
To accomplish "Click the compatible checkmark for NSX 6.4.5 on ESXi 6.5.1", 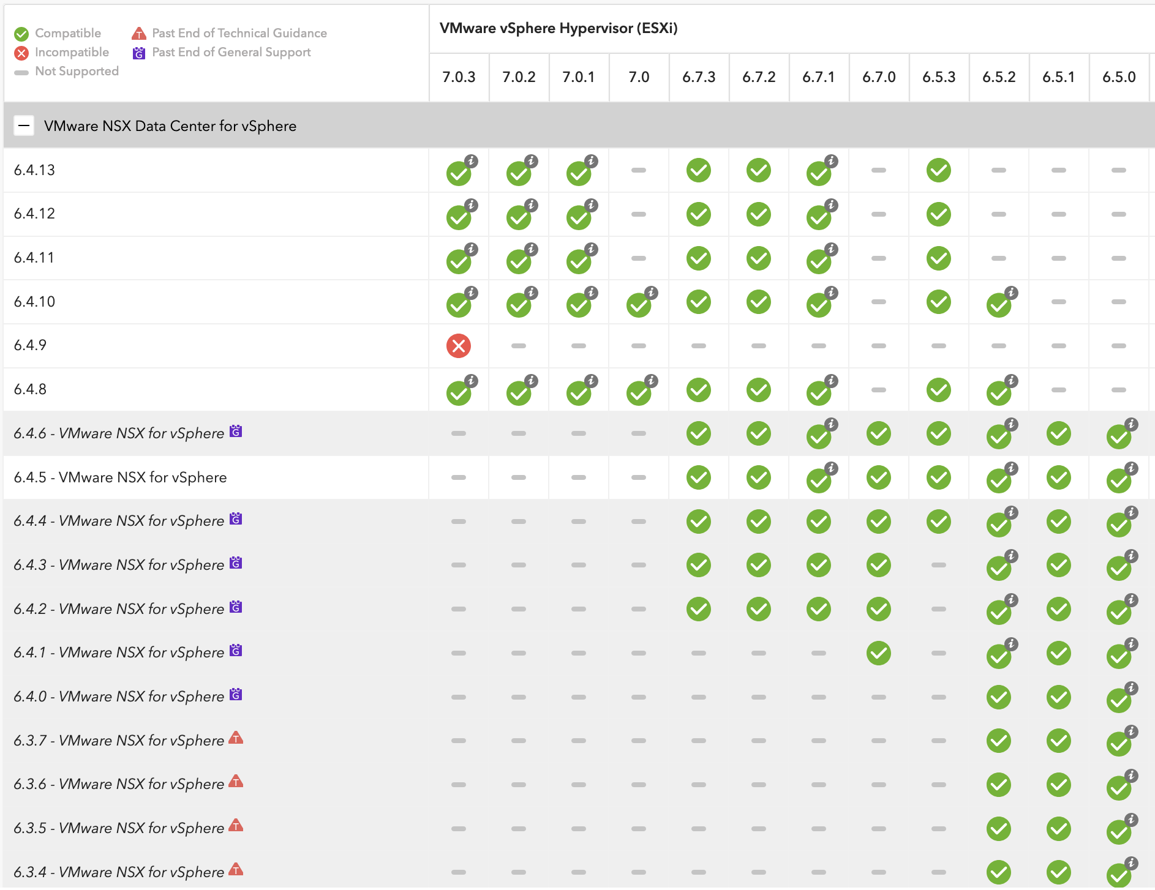I will tap(1059, 477).
